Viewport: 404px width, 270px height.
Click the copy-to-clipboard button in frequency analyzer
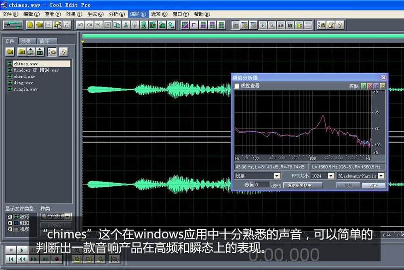point(303,185)
